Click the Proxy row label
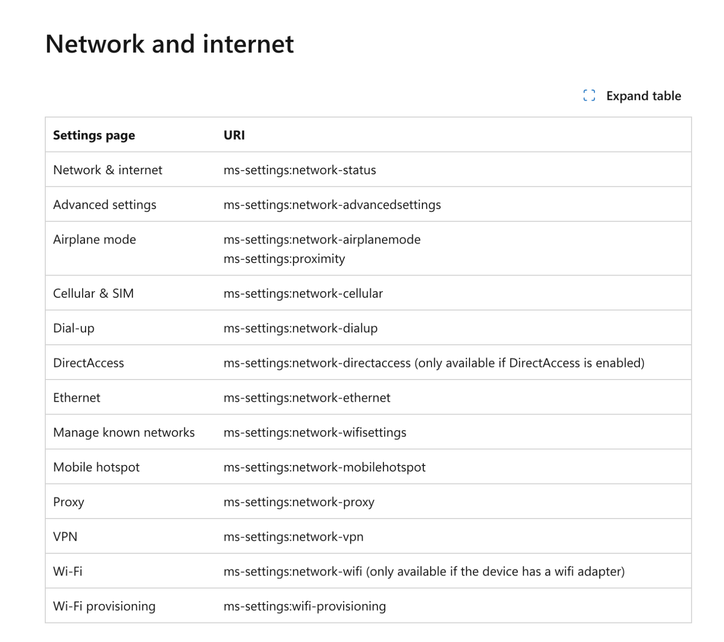The width and height of the screenshot is (724, 642). point(68,502)
